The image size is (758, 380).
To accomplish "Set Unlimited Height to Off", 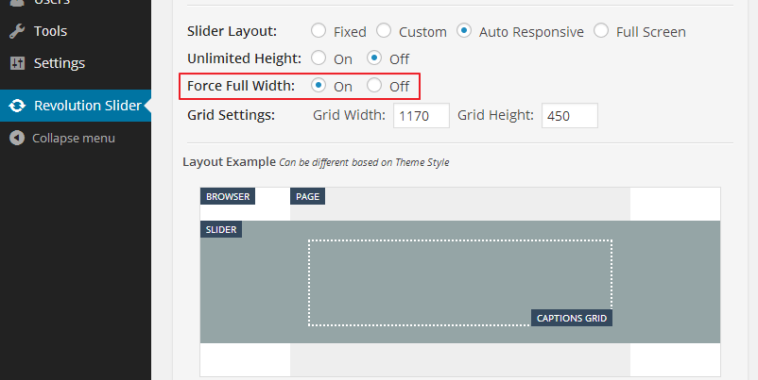I will coord(375,58).
